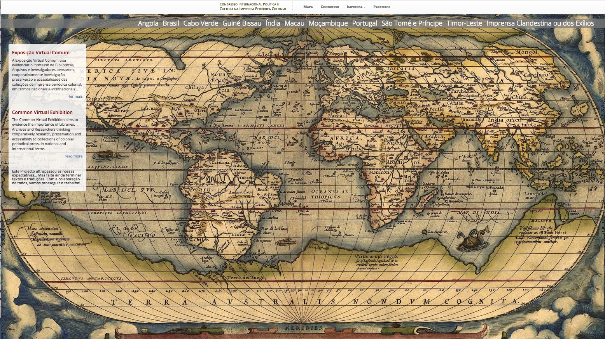Expand the Imprensa dropdown menu
Image resolution: width=605 pixels, height=339 pixels.
tap(356, 7)
